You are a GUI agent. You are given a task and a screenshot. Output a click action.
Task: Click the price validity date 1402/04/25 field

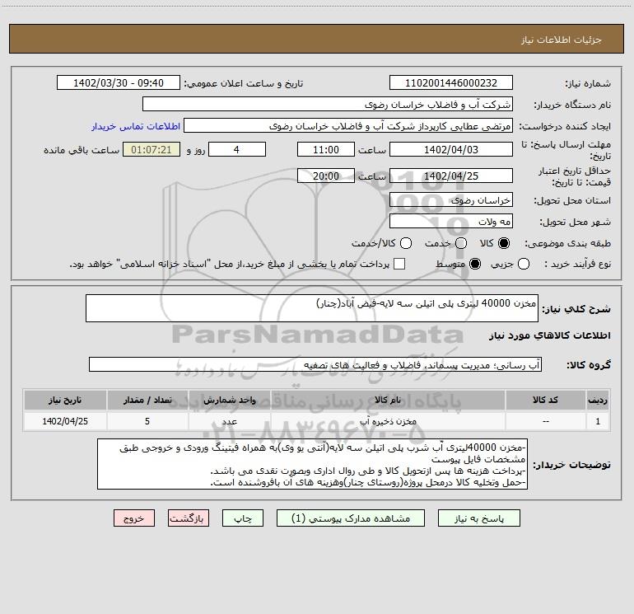click(x=451, y=176)
